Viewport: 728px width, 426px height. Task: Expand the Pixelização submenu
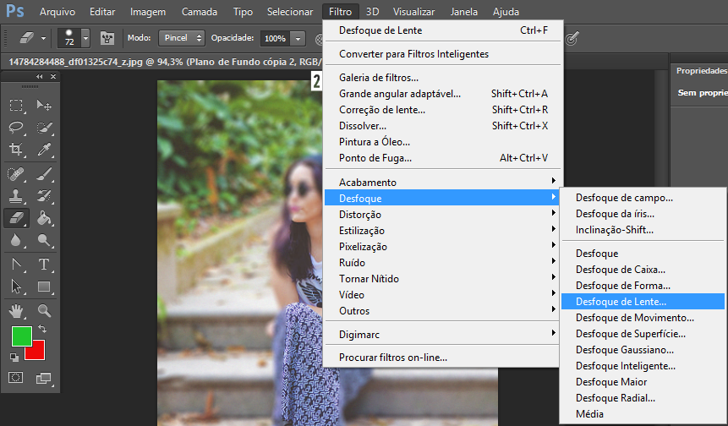(x=443, y=247)
